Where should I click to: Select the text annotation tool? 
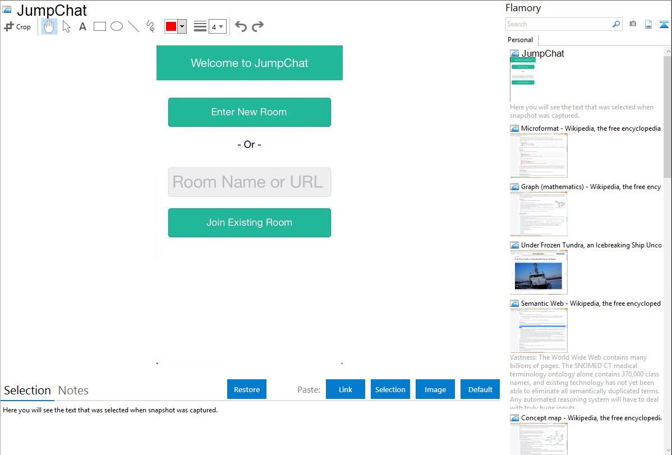(x=82, y=26)
